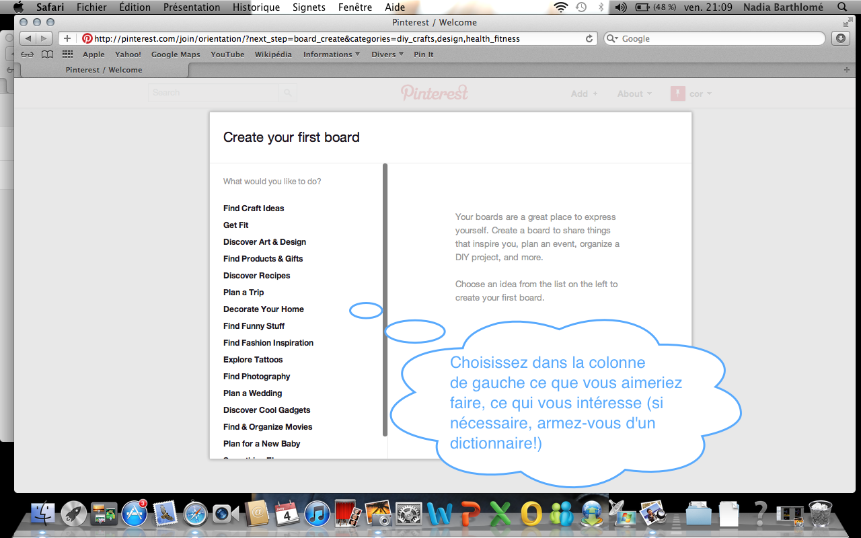Click the board ideas list scrollbar
Screen dimensions: 861x538
click(385, 300)
